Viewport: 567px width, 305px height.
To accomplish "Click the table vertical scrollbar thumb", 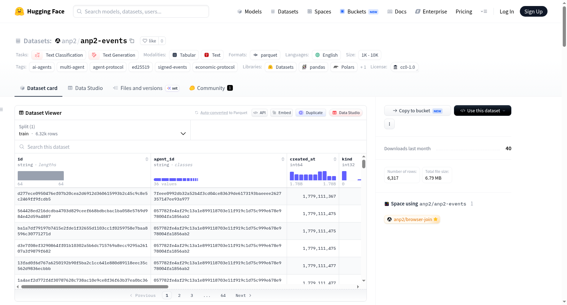I will [x=364, y=164].
